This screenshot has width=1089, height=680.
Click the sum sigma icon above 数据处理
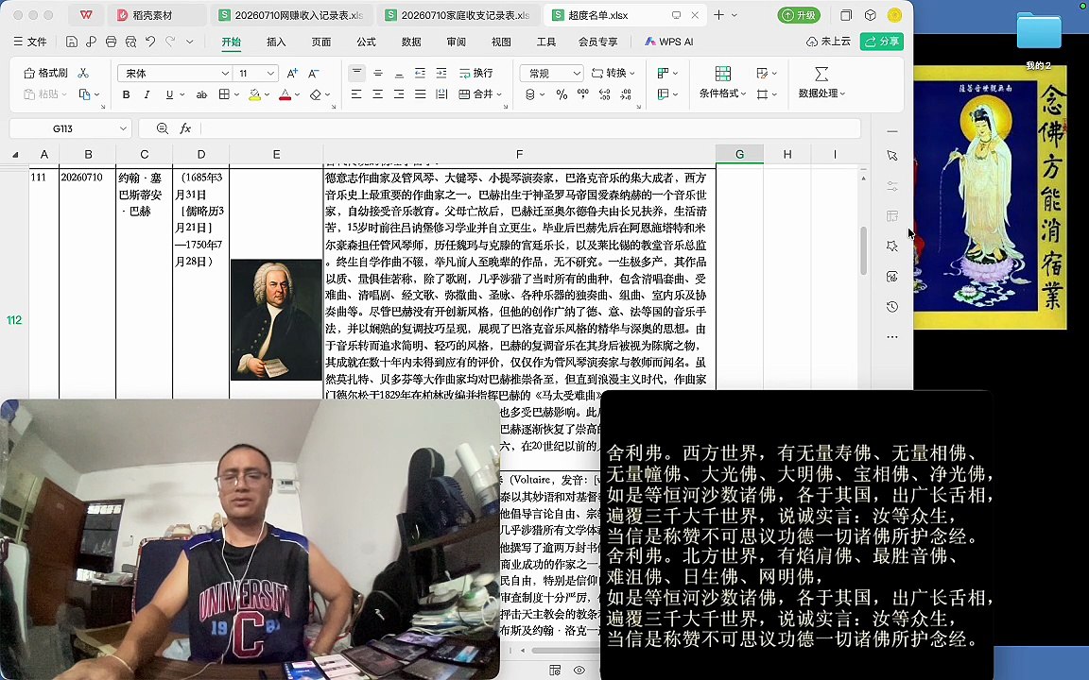coord(821,74)
